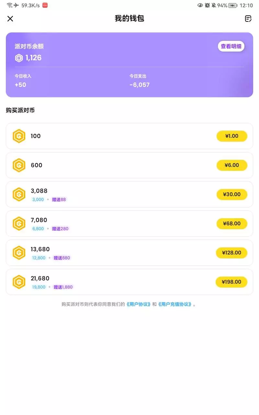
Task: Select the ¥68.00 price button
Action: coord(232,224)
